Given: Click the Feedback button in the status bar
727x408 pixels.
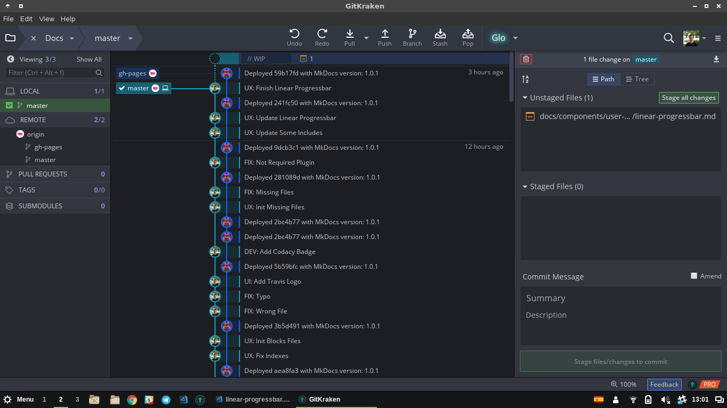Looking at the screenshot, I should pos(664,385).
